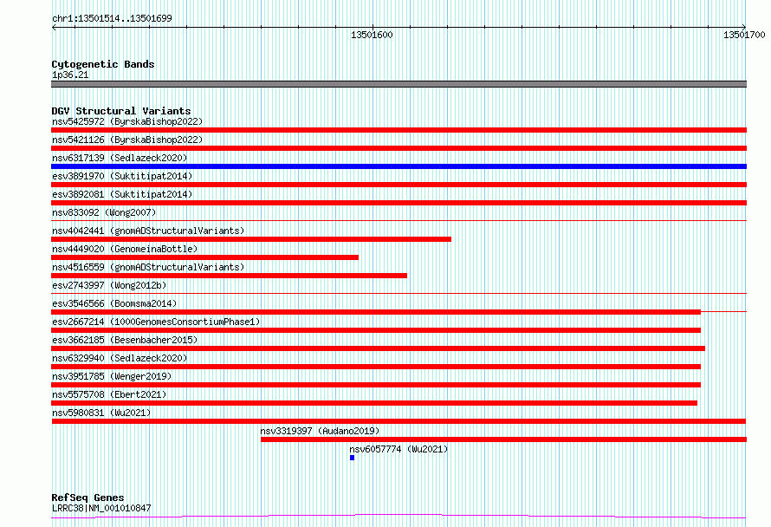Click the esv3662185 (Besenbacher2015) label

point(125,340)
